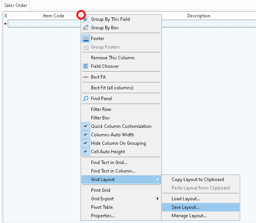
Task: Switch to the Sales Order tab
Action: pyautogui.click(x=15, y=5)
